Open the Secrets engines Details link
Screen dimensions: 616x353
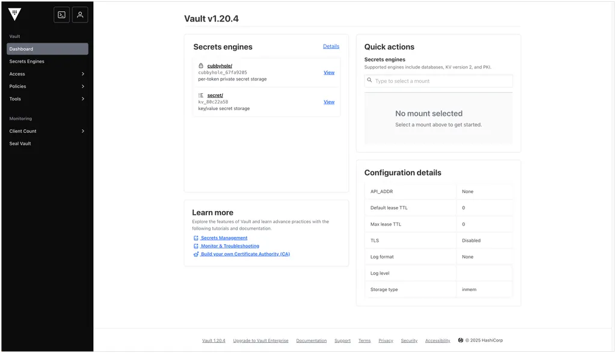tap(331, 46)
